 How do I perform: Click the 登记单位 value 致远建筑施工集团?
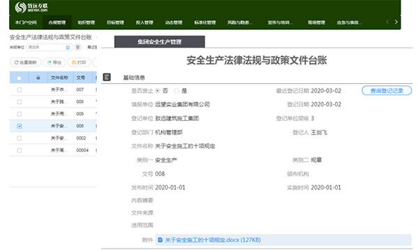[x=177, y=119]
